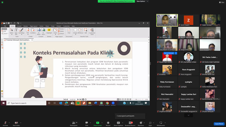
Task: Go to the next page in Nitro
Action: pyautogui.click(x=78, y=99)
